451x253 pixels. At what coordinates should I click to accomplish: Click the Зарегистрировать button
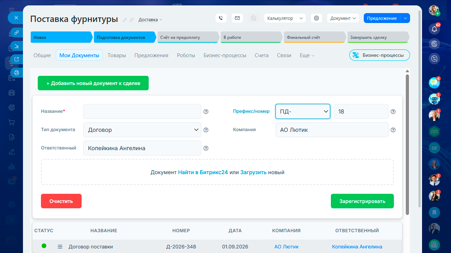(362, 201)
